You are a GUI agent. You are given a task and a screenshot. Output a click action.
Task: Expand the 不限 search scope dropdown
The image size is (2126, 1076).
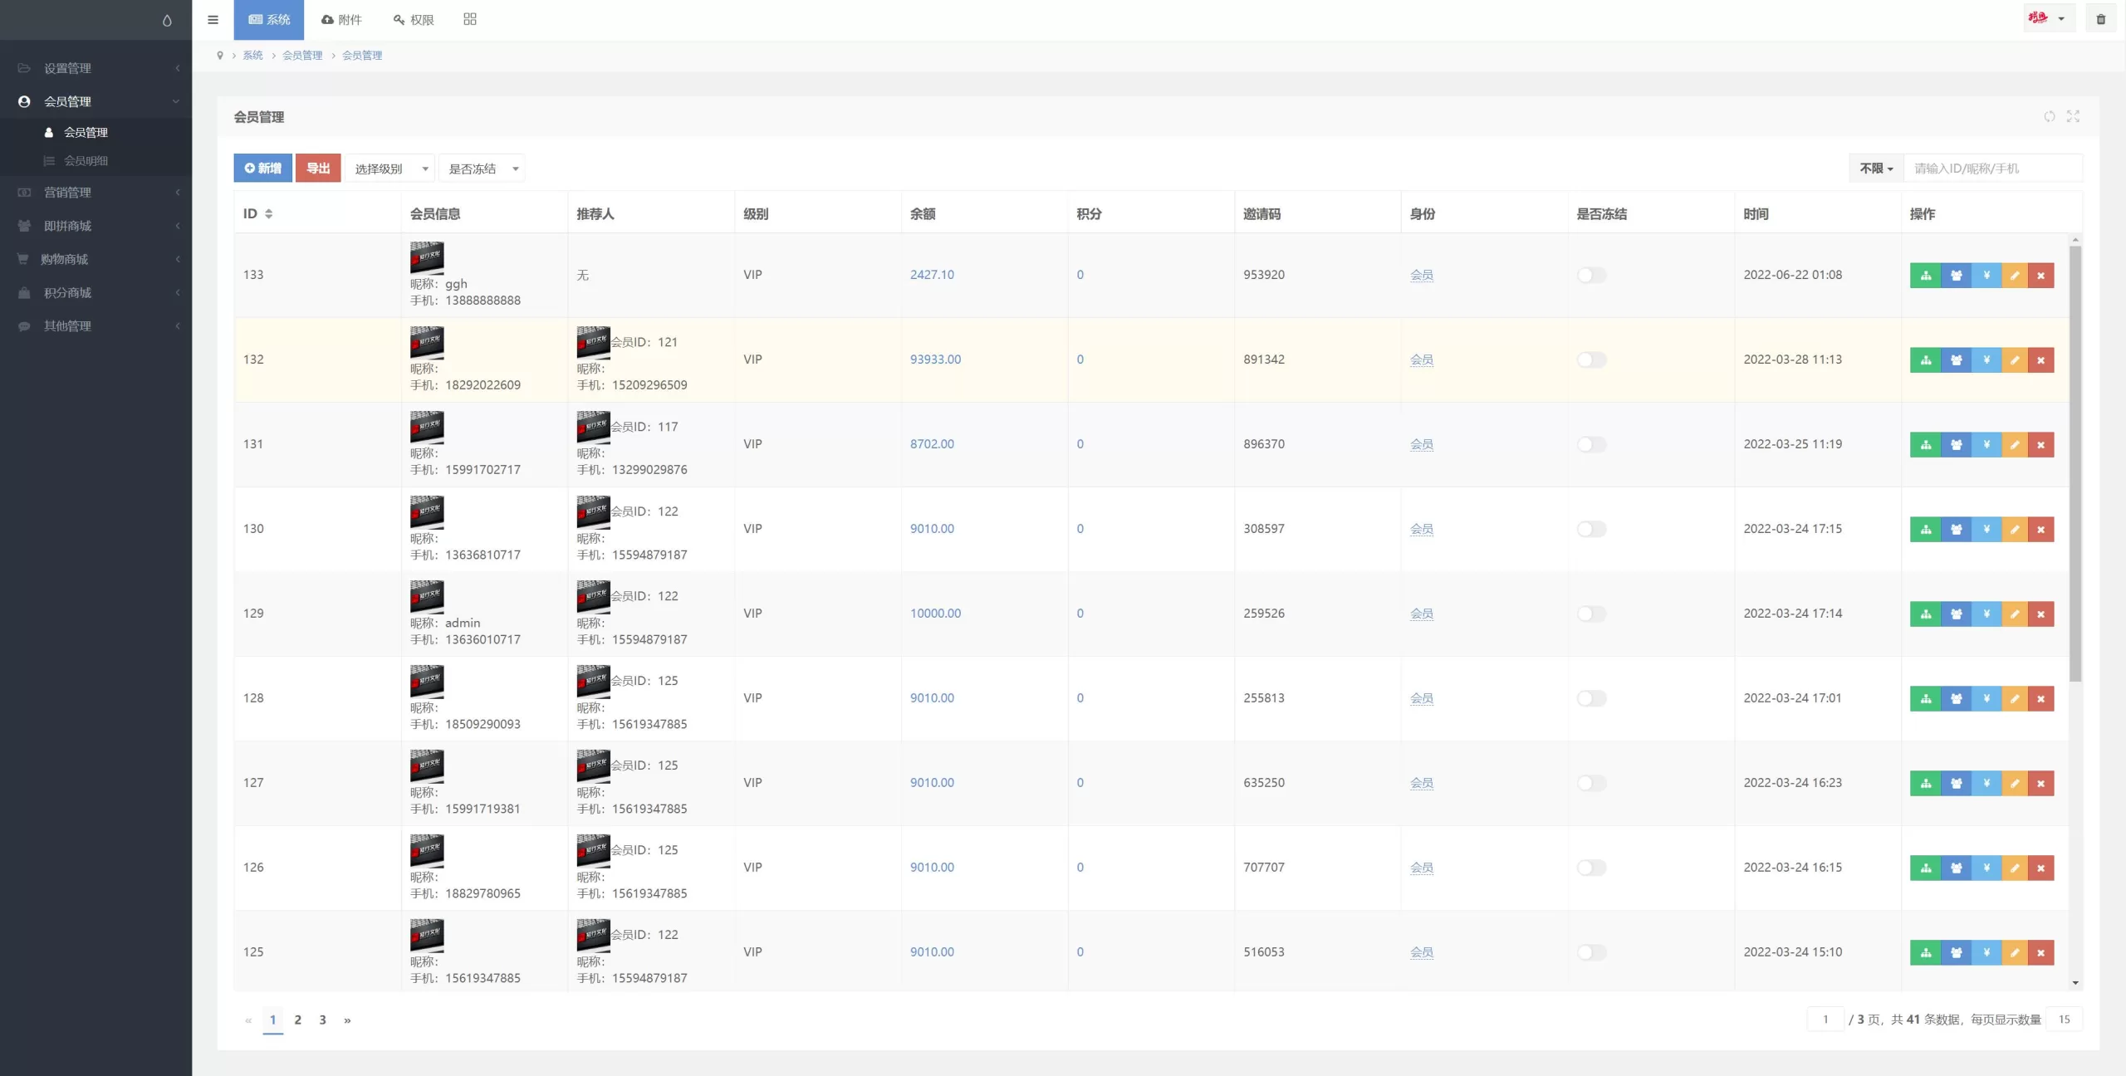pyautogui.click(x=1875, y=169)
